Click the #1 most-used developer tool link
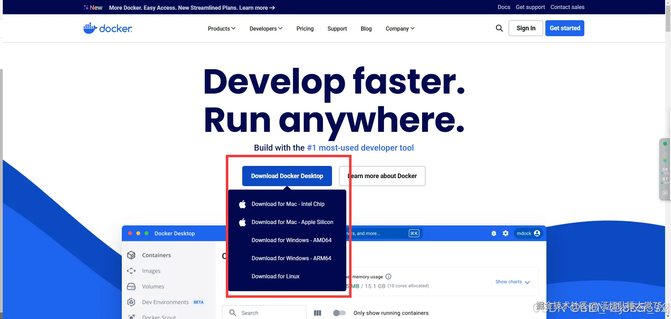Viewport: 671px width, 319px height. (360, 148)
